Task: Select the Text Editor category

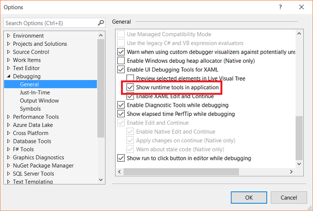Action: [26, 68]
